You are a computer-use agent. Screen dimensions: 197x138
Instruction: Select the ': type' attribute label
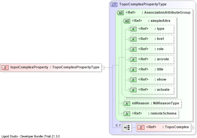tap(159, 29)
